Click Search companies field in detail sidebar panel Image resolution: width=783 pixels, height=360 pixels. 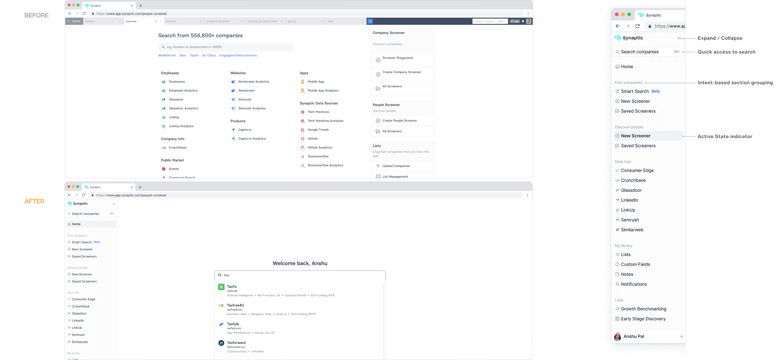pos(648,52)
